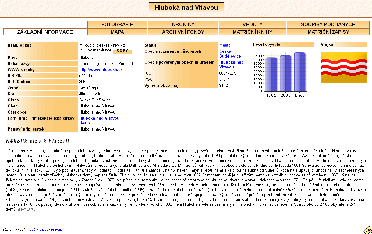Viewport: 372px width, 234px height.
Task: Open the Hosín parish link
Action: coord(84,123)
